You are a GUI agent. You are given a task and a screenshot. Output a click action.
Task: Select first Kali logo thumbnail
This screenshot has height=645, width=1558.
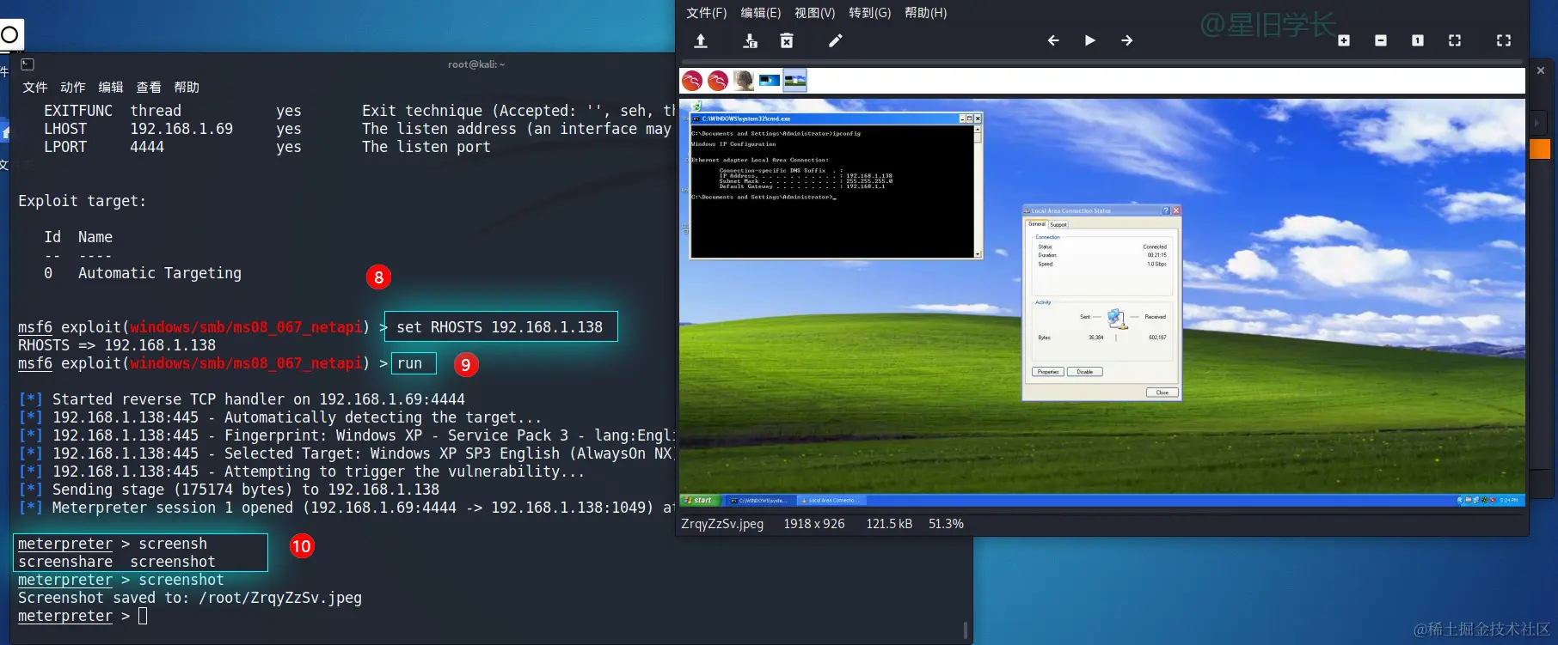(692, 81)
